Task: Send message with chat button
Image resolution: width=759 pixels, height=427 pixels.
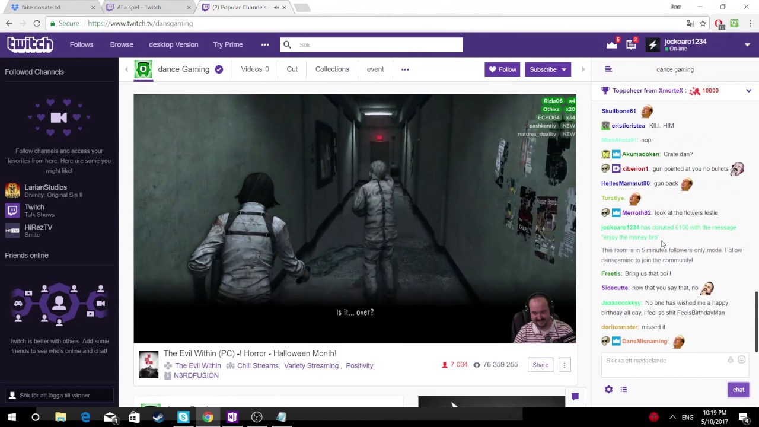Action: coord(738,390)
